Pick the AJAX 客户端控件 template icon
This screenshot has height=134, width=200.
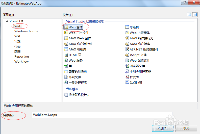66,44
